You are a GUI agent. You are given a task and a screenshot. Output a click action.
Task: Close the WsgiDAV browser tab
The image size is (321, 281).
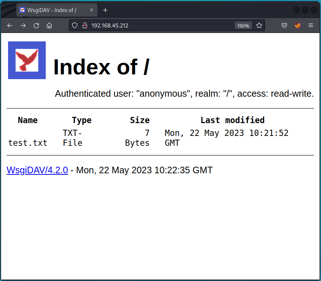[x=92, y=10]
